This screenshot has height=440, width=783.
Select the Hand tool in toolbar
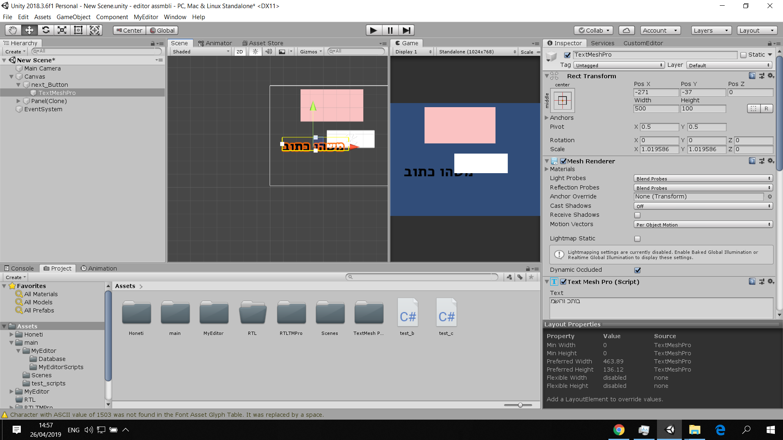(13, 30)
